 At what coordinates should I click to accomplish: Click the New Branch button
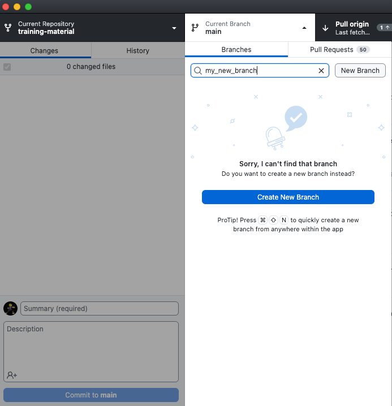[x=360, y=71]
